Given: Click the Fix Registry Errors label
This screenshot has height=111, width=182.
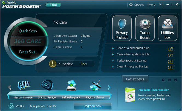Looking at the screenshot, I should [66, 41].
